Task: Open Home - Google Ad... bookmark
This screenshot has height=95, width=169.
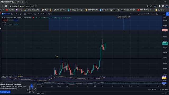Action: [x=32, y=10]
